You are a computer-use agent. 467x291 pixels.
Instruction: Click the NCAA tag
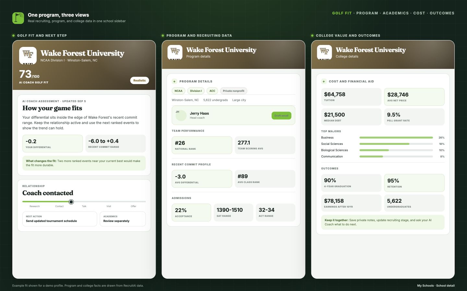pyautogui.click(x=178, y=91)
